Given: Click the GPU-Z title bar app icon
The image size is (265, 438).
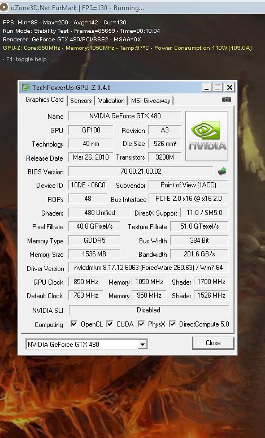Looking at the screenshot, I should click(x=25, y=88).
